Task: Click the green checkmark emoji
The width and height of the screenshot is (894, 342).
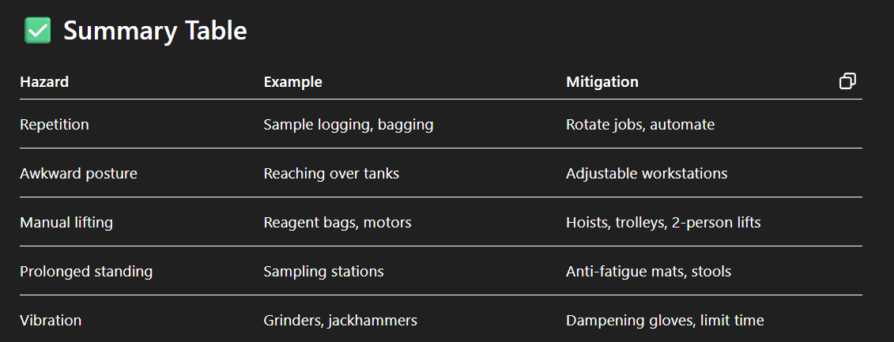Action: (x=38, y=31)
